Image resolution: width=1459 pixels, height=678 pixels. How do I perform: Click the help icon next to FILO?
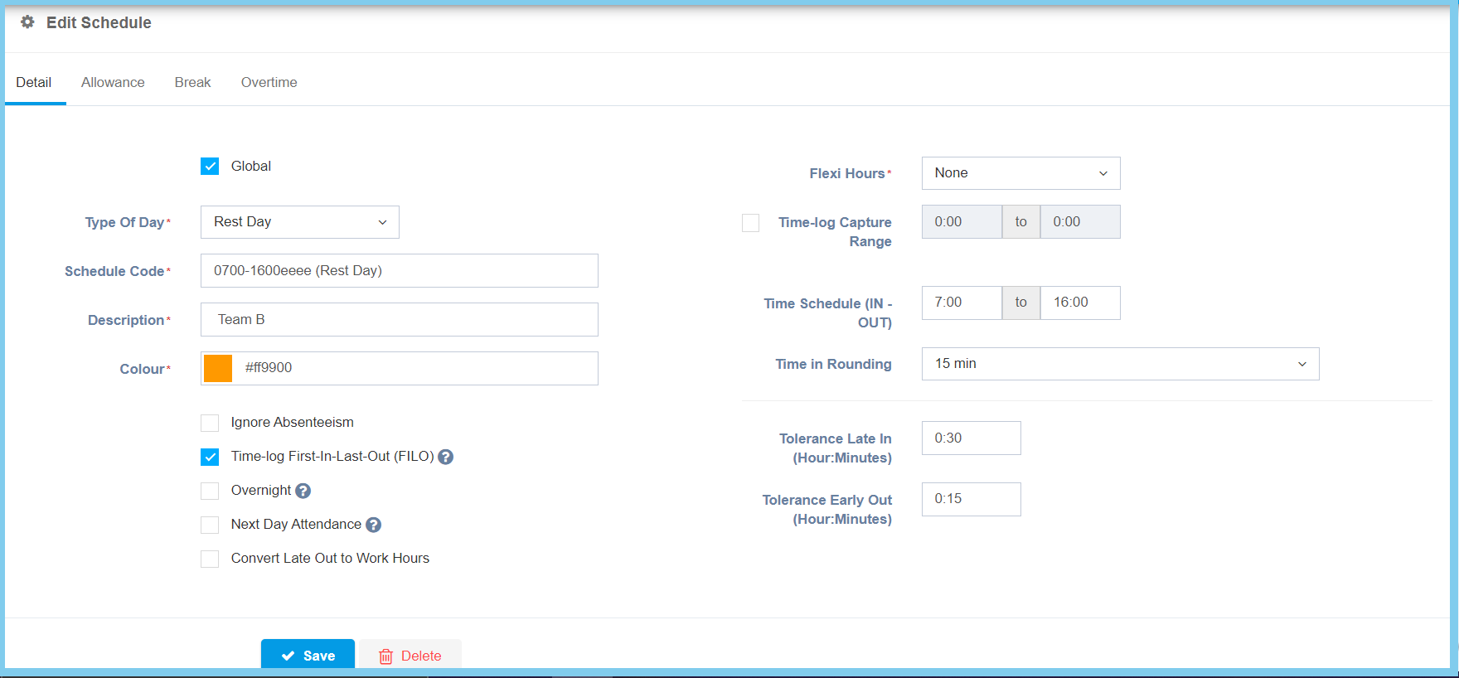pos(446,457)
